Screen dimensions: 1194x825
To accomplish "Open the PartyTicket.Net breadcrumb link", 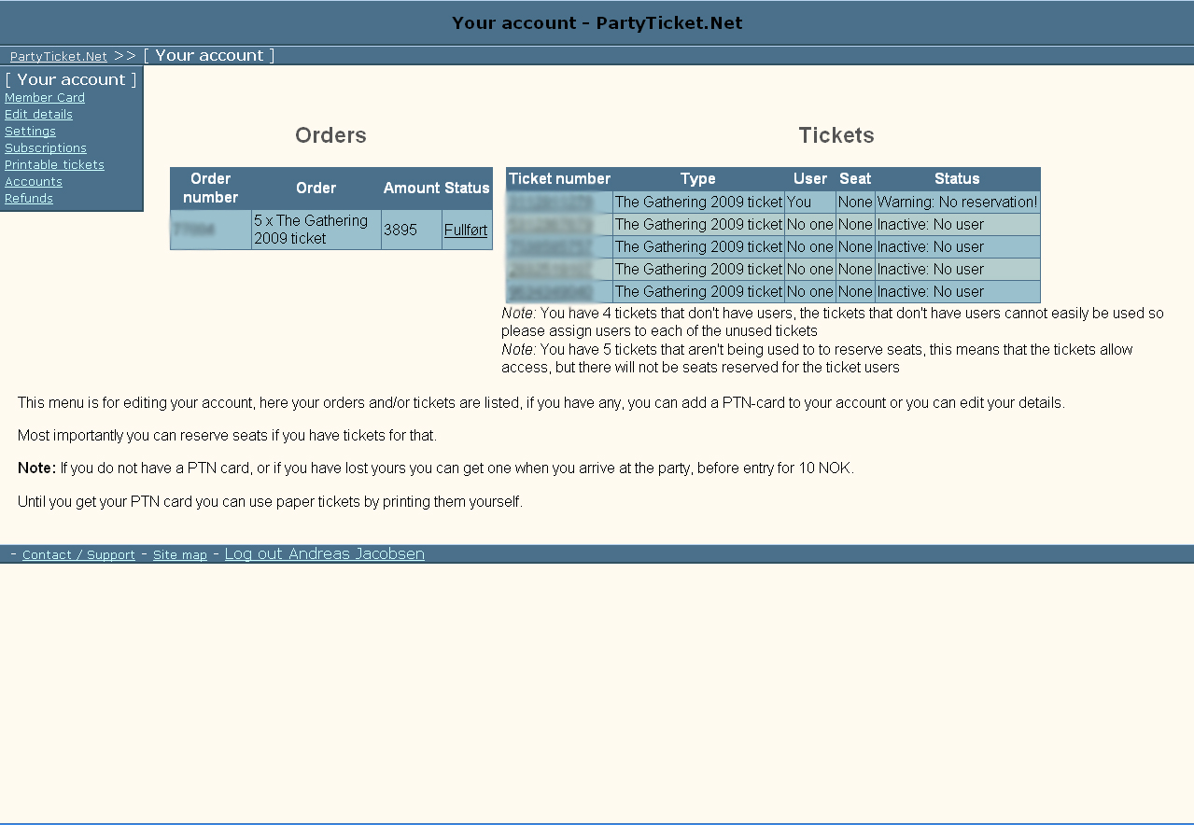I will click(x=59, y=56).
